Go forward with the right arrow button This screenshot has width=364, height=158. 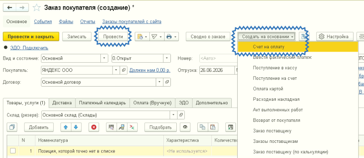click(22, 8)
